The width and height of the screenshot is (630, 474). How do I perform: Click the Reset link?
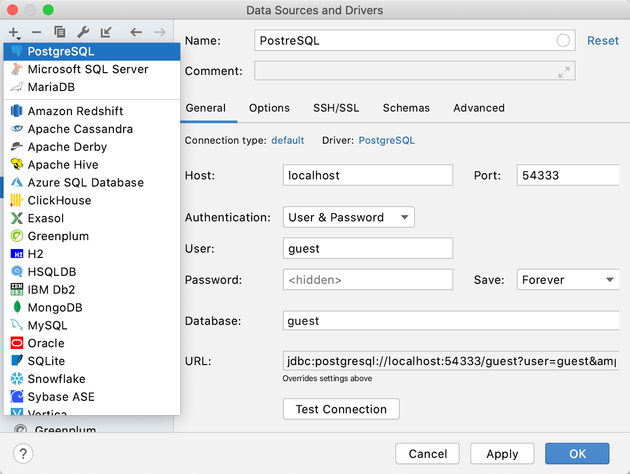point(603,41)
